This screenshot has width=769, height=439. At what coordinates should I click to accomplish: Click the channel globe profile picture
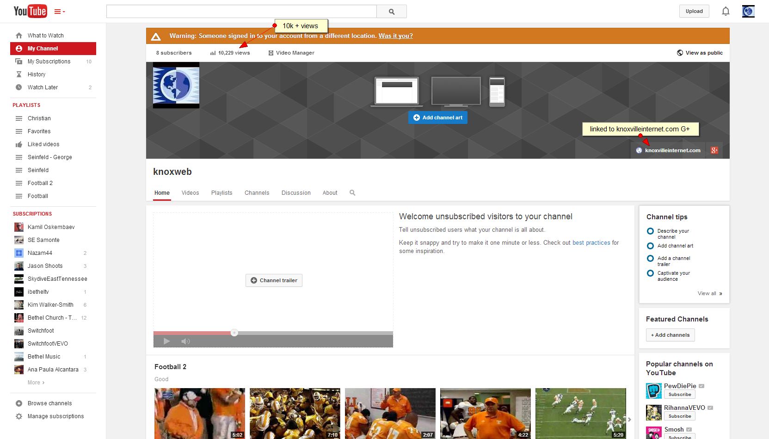tap(176, 85)
